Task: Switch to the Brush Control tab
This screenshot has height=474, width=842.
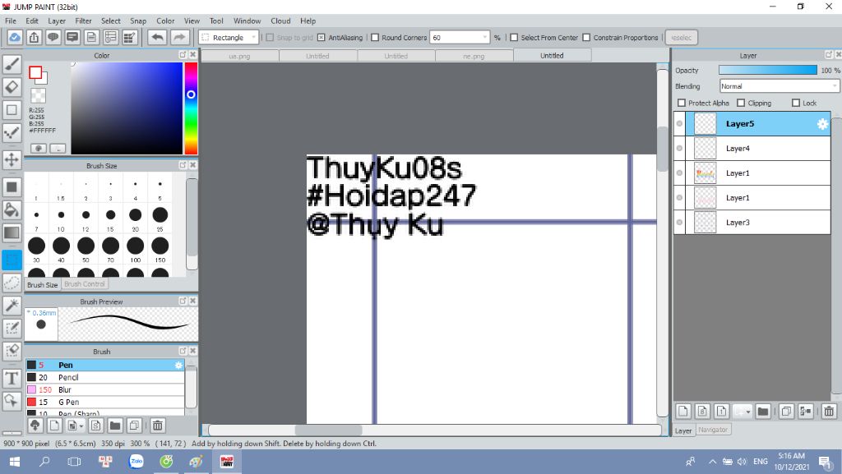Action: (85, 284)
